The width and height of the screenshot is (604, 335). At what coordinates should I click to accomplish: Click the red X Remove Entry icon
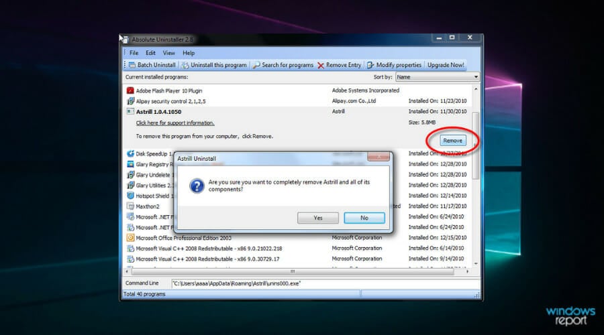[x=321, y=66]
